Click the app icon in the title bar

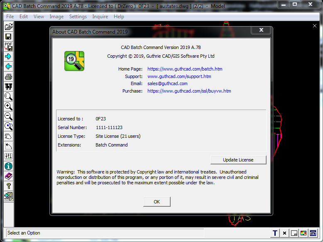tap(7, 6)
